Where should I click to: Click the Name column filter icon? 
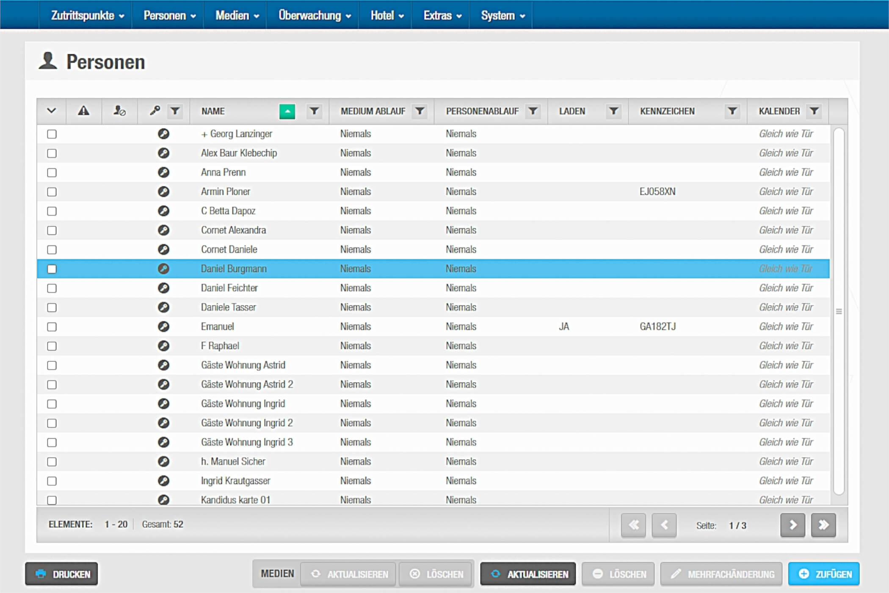(314, 111)
